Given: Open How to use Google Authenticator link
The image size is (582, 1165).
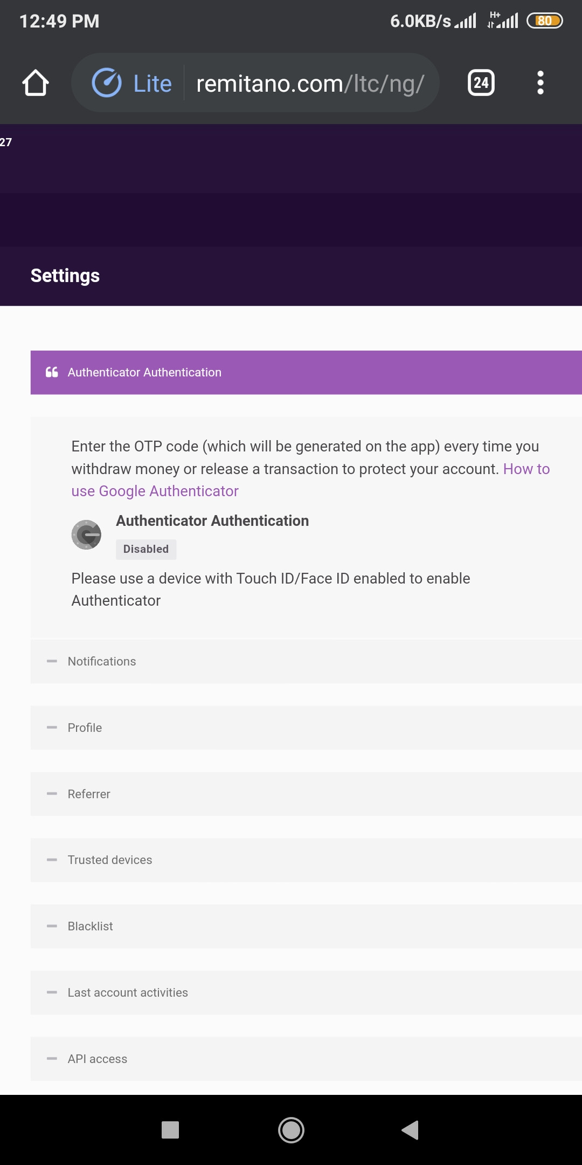Looking at the screenshot, I should click(310, 480).
